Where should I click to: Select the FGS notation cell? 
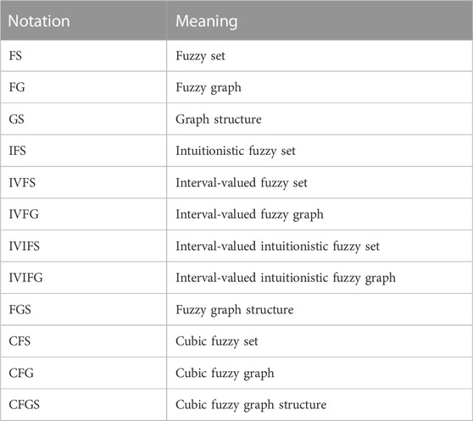point(83,309)
